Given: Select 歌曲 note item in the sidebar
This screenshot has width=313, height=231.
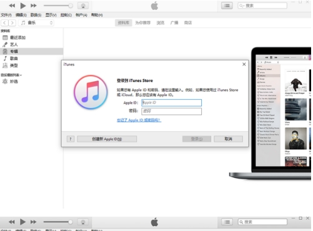Looking at the screenshot, I should click(31, 59).
